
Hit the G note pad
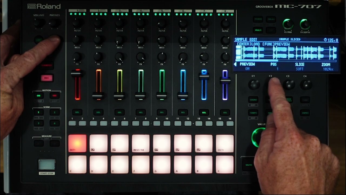point(162,164)
